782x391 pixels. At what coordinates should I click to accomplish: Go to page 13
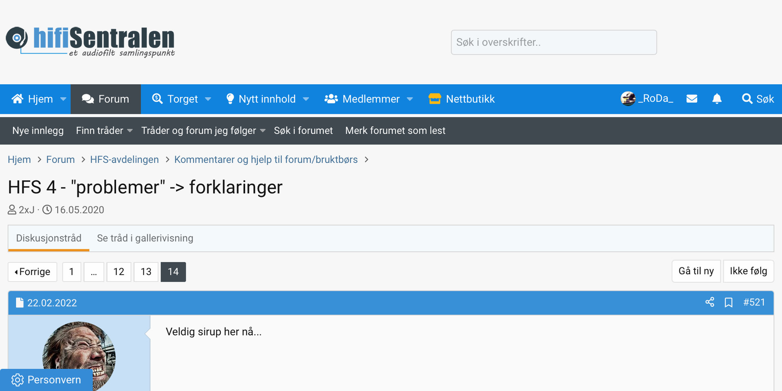point(146,272)
